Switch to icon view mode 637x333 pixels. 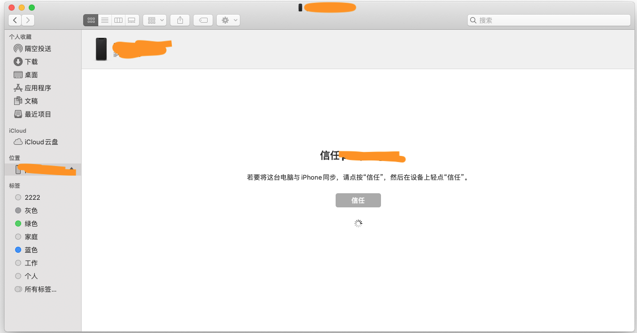point(91,20)
